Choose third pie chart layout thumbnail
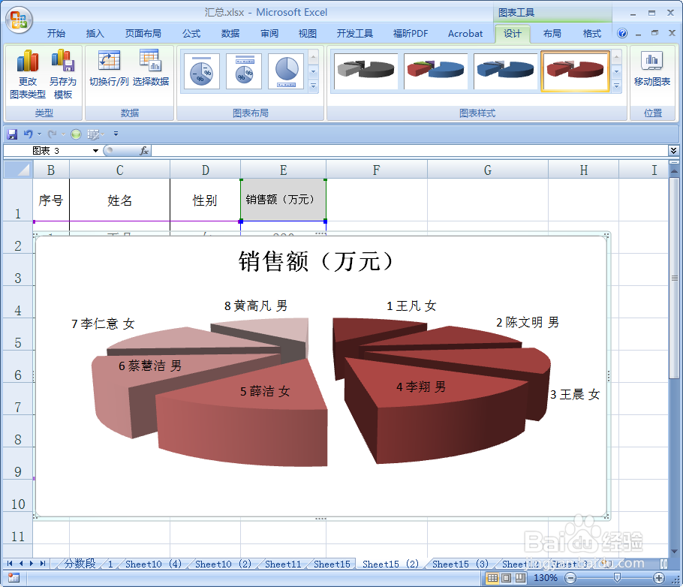The width and height of the screenshot is (683, 587). pyautogui.click(x=286, y=71)
